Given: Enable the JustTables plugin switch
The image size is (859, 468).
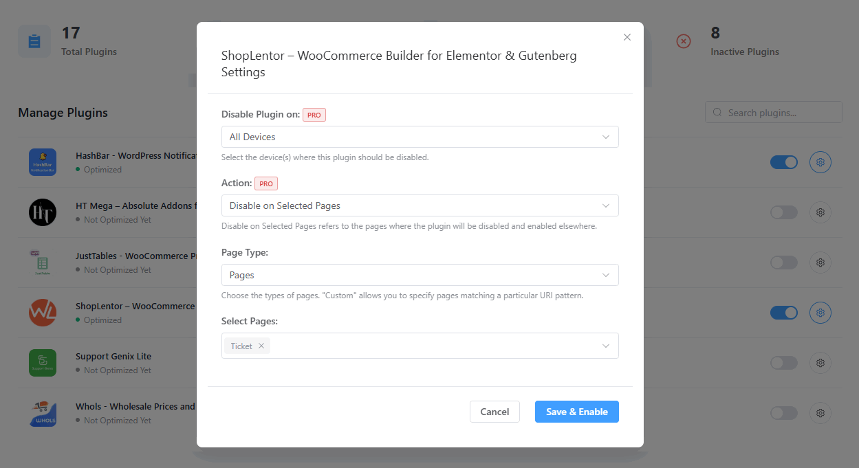Looking at the screenshot, I should tap(784, 263).
